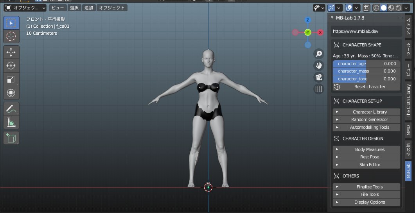Switch to rendered shading
Screen dimensions: 415x213
pos(399,8)
